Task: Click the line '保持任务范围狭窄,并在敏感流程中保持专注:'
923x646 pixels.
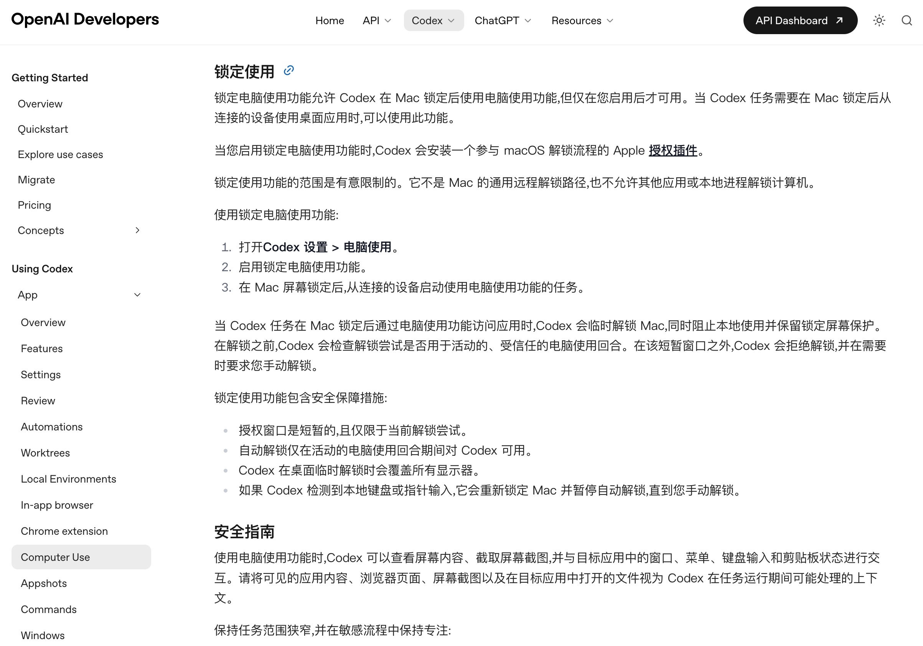Action: tap(333, 630)
